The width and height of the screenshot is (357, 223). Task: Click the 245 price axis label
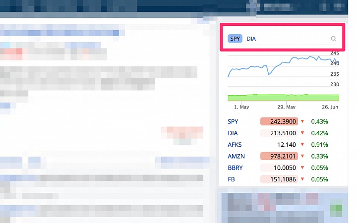(x=335, y=53)
